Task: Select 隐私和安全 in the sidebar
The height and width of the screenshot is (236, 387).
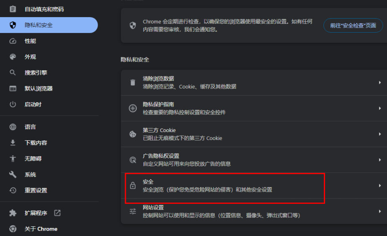Action: click(49, 25)
